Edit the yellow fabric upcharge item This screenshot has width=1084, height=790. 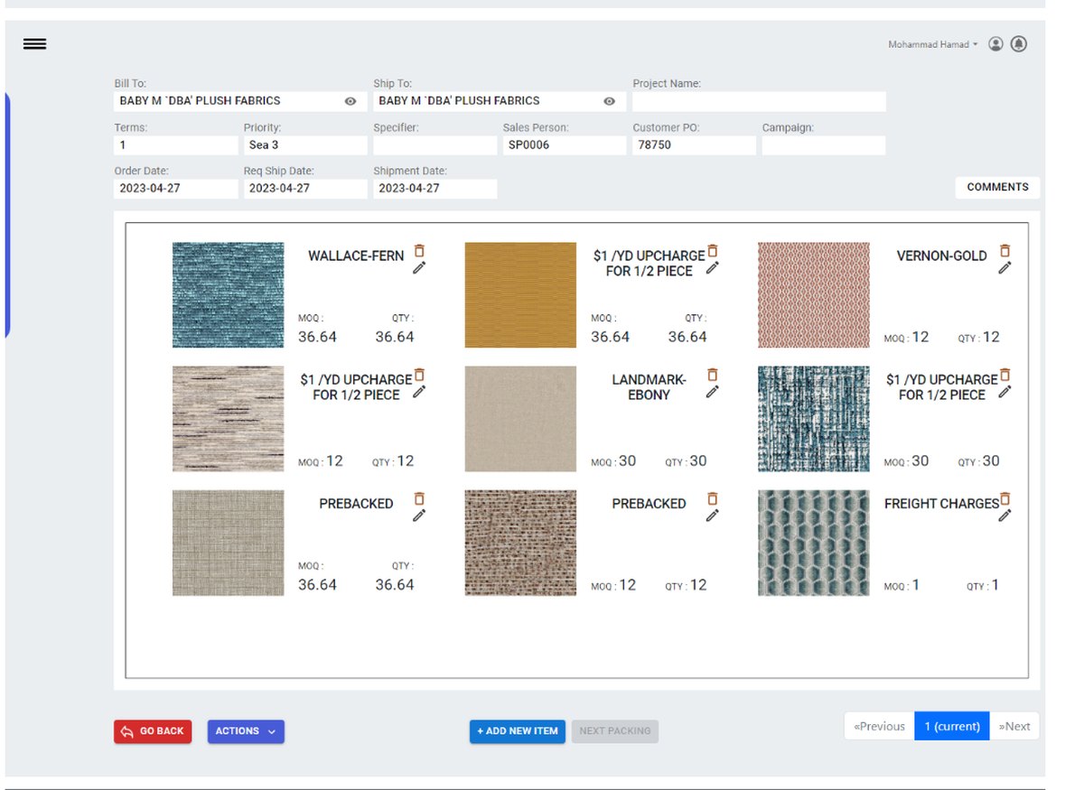coord(712,267)
